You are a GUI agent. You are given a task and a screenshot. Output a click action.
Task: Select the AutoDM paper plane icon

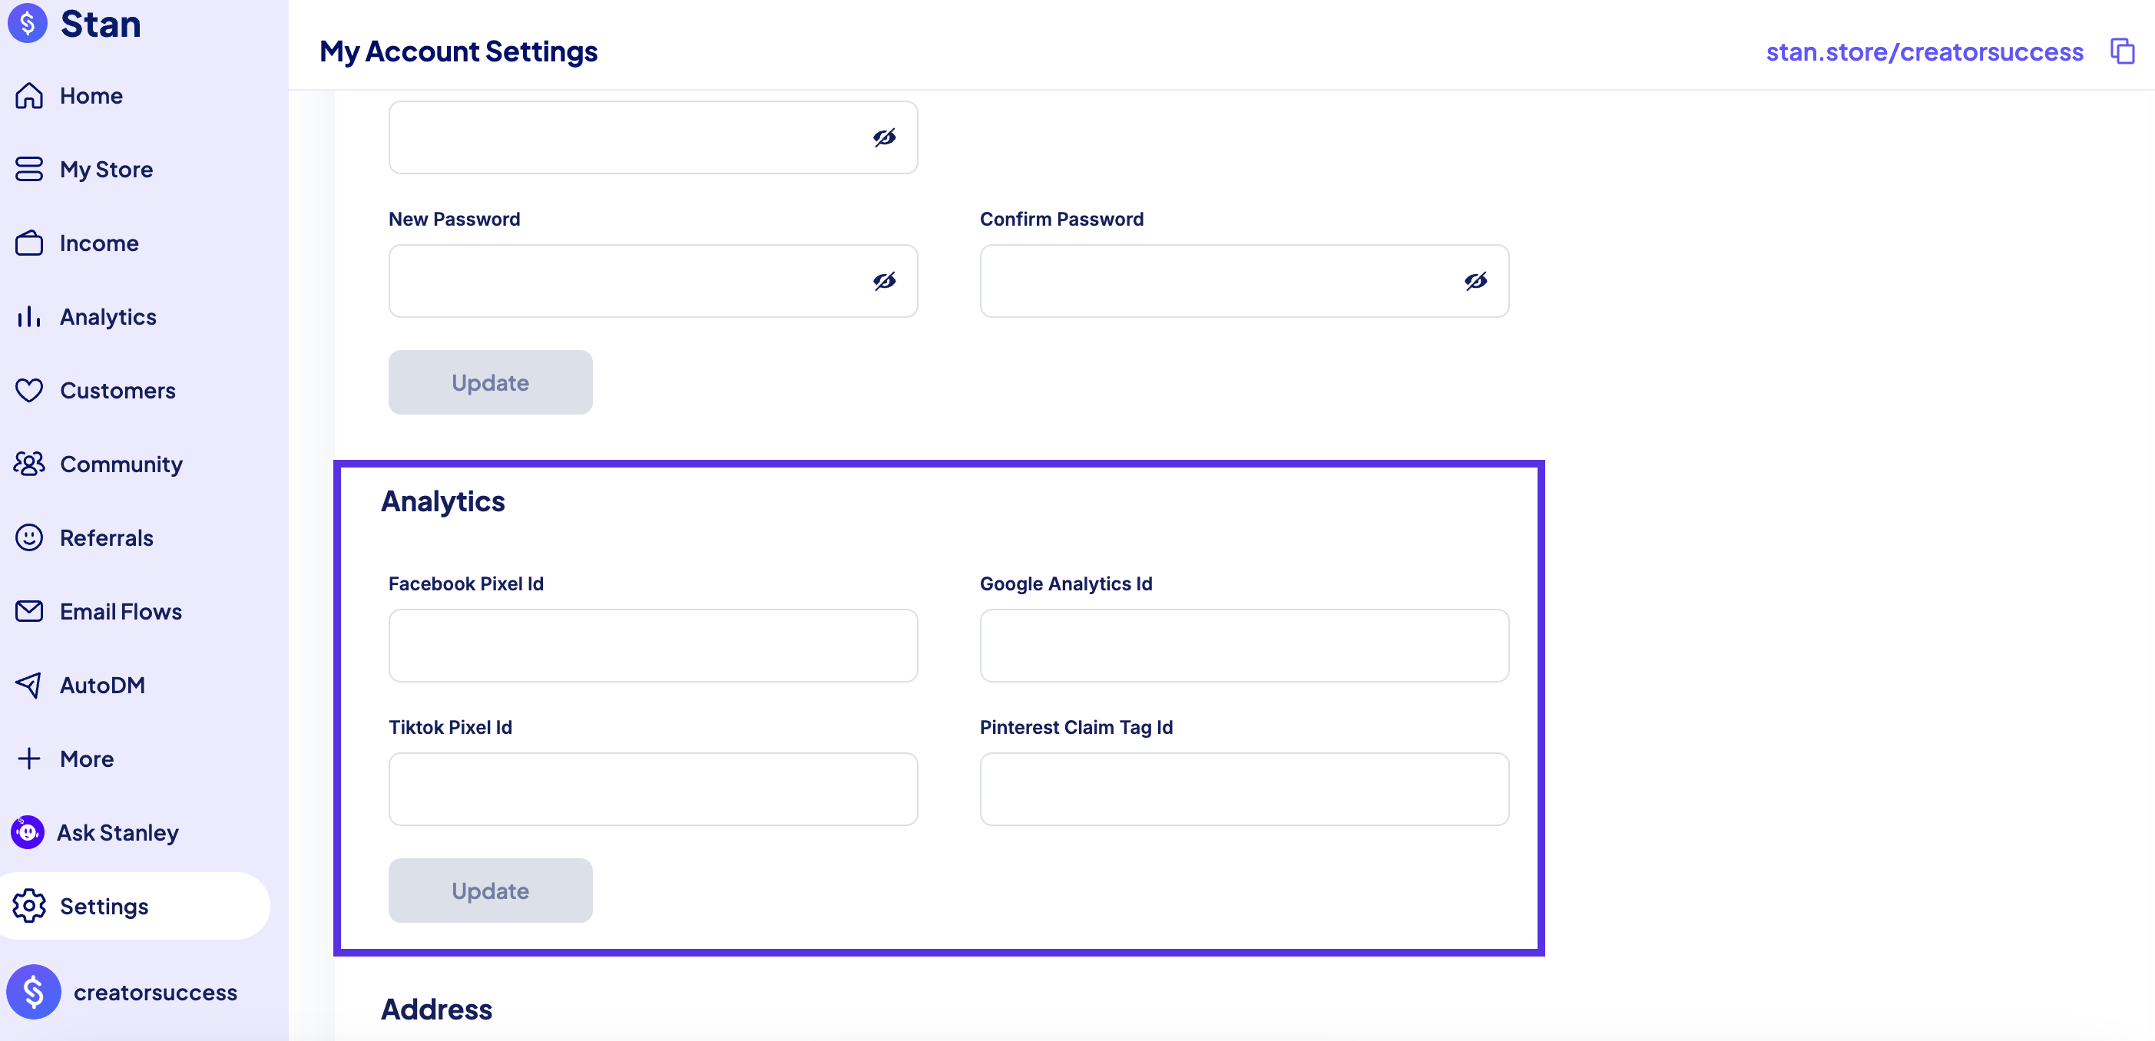29,685
